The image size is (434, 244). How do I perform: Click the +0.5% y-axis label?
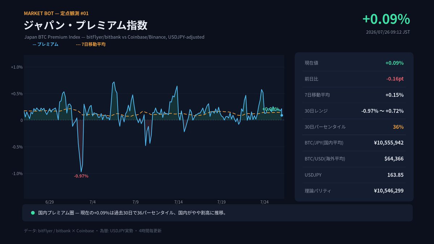coord(17,94)
